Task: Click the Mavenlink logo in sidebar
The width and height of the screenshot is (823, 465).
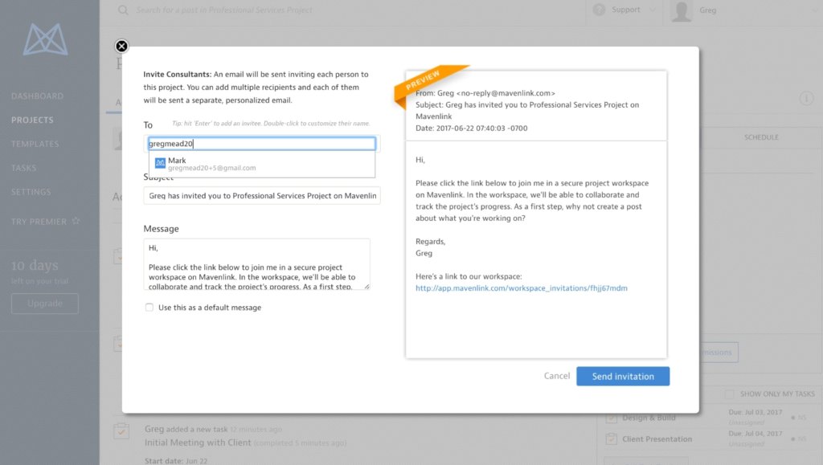Action: click(46, 39)
